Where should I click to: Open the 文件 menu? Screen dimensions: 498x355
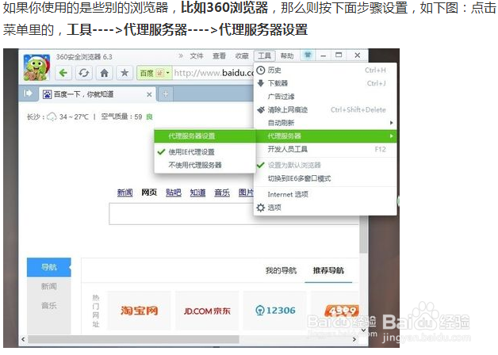197,56
